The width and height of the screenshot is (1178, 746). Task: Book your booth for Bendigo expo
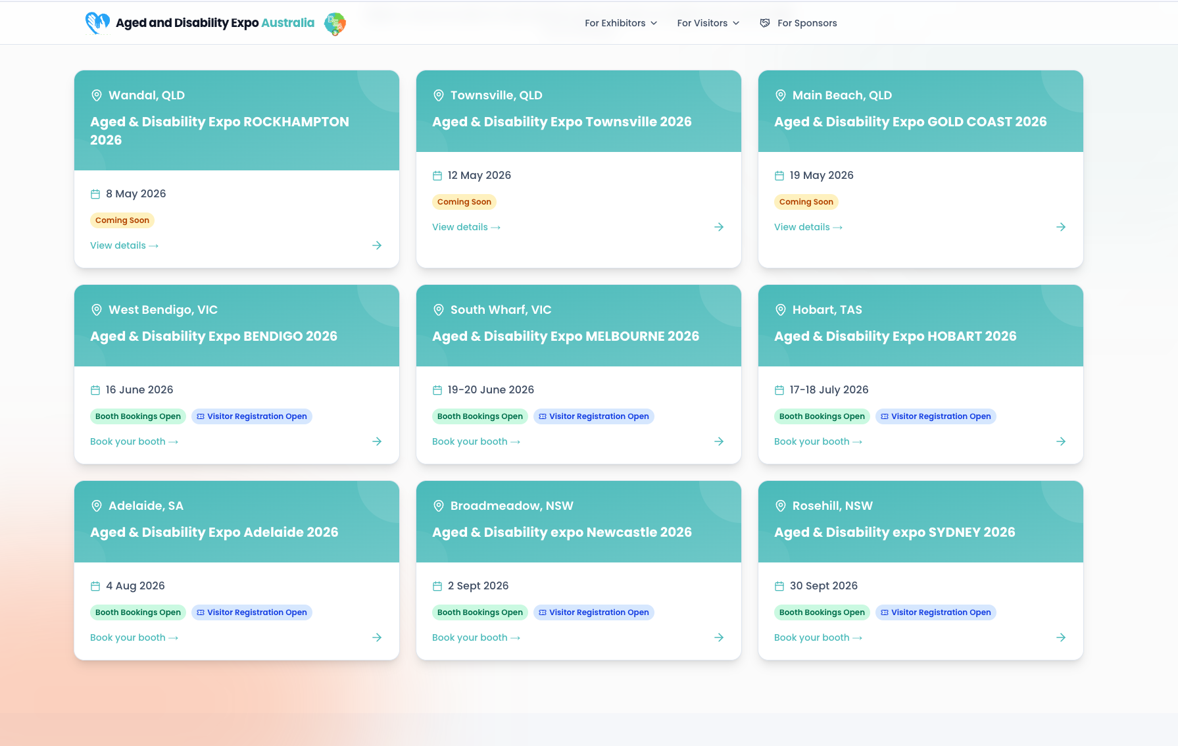pyautogui.click(x=134, y=441)
